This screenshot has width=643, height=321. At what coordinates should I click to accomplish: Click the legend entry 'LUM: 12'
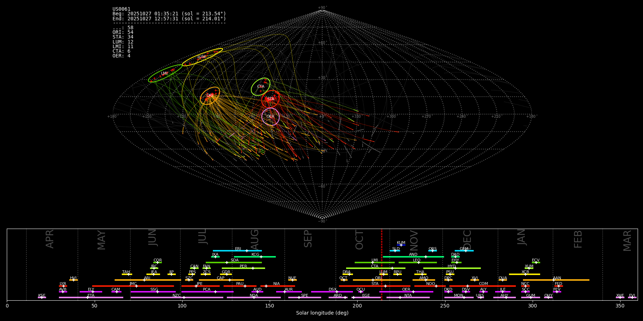click(123, 42)
